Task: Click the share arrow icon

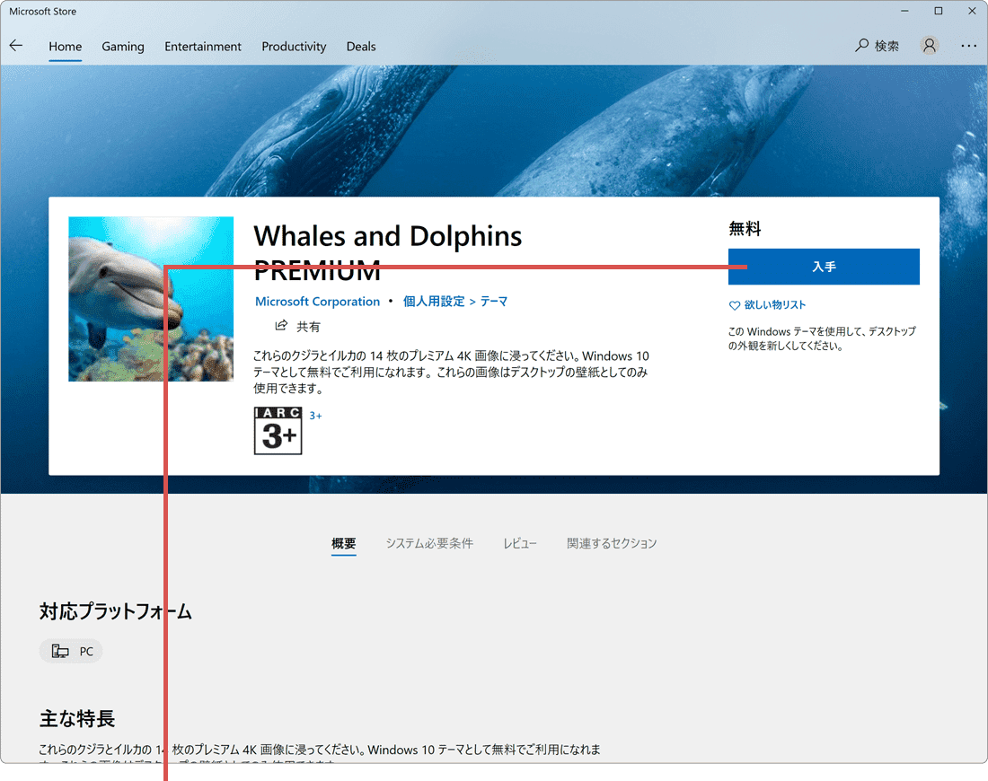Action: click(281, 325)
